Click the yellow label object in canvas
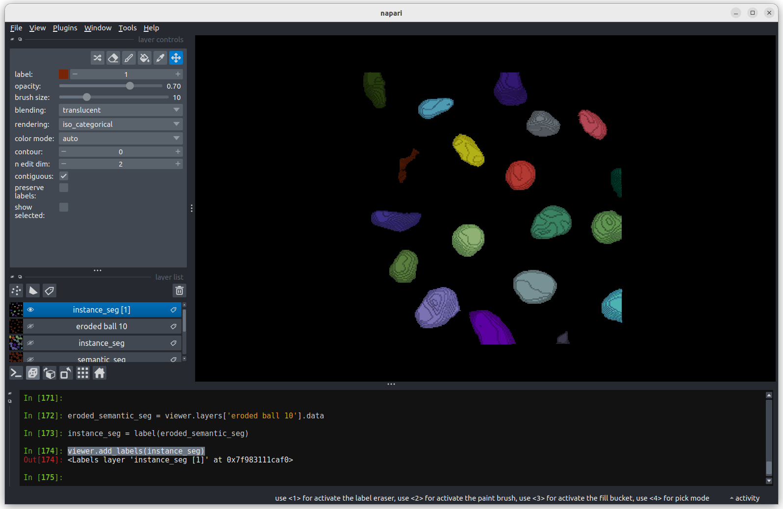Viewport: 783px width, 509px height. (x=468, y=150)
